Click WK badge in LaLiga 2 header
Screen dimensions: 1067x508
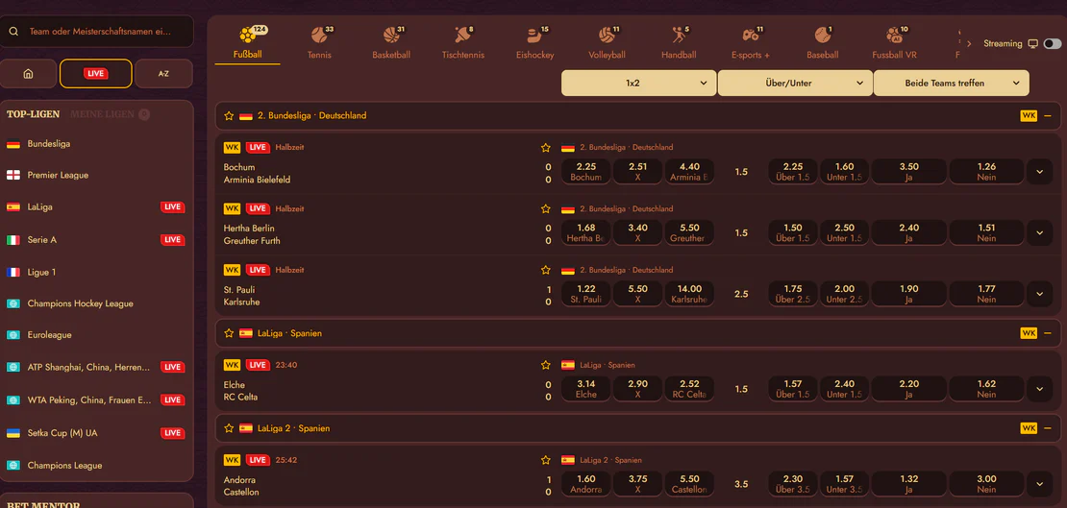(1029, 427)
